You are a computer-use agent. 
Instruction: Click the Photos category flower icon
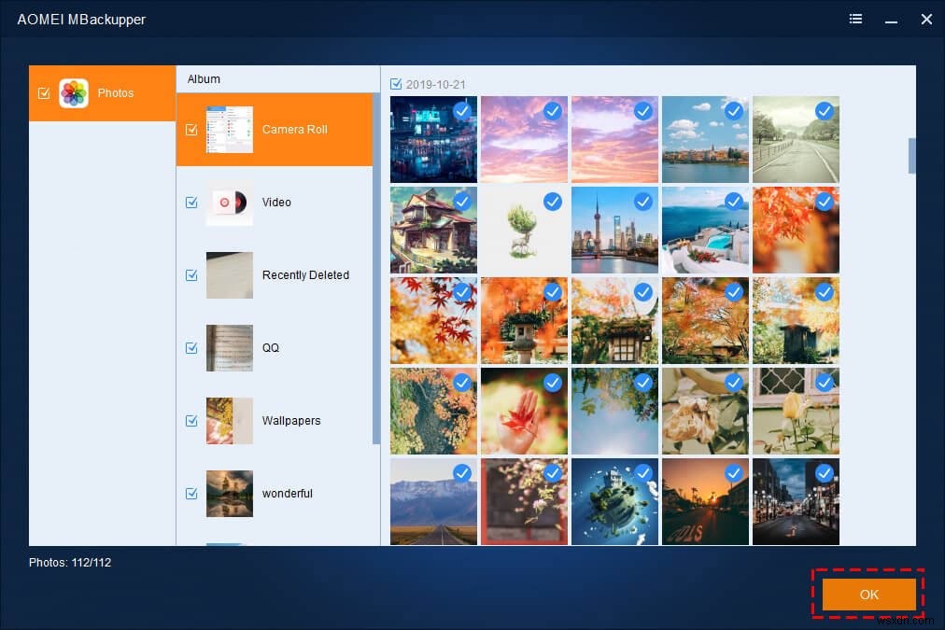pos(73,92)
